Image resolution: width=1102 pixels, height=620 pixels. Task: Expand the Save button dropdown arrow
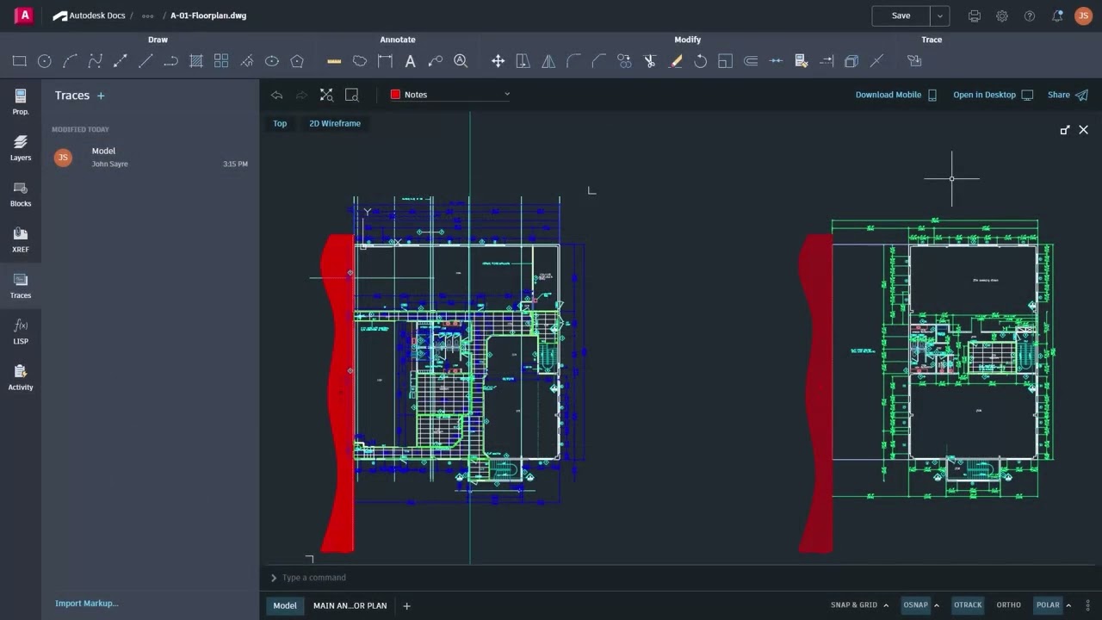pos(940,15)
